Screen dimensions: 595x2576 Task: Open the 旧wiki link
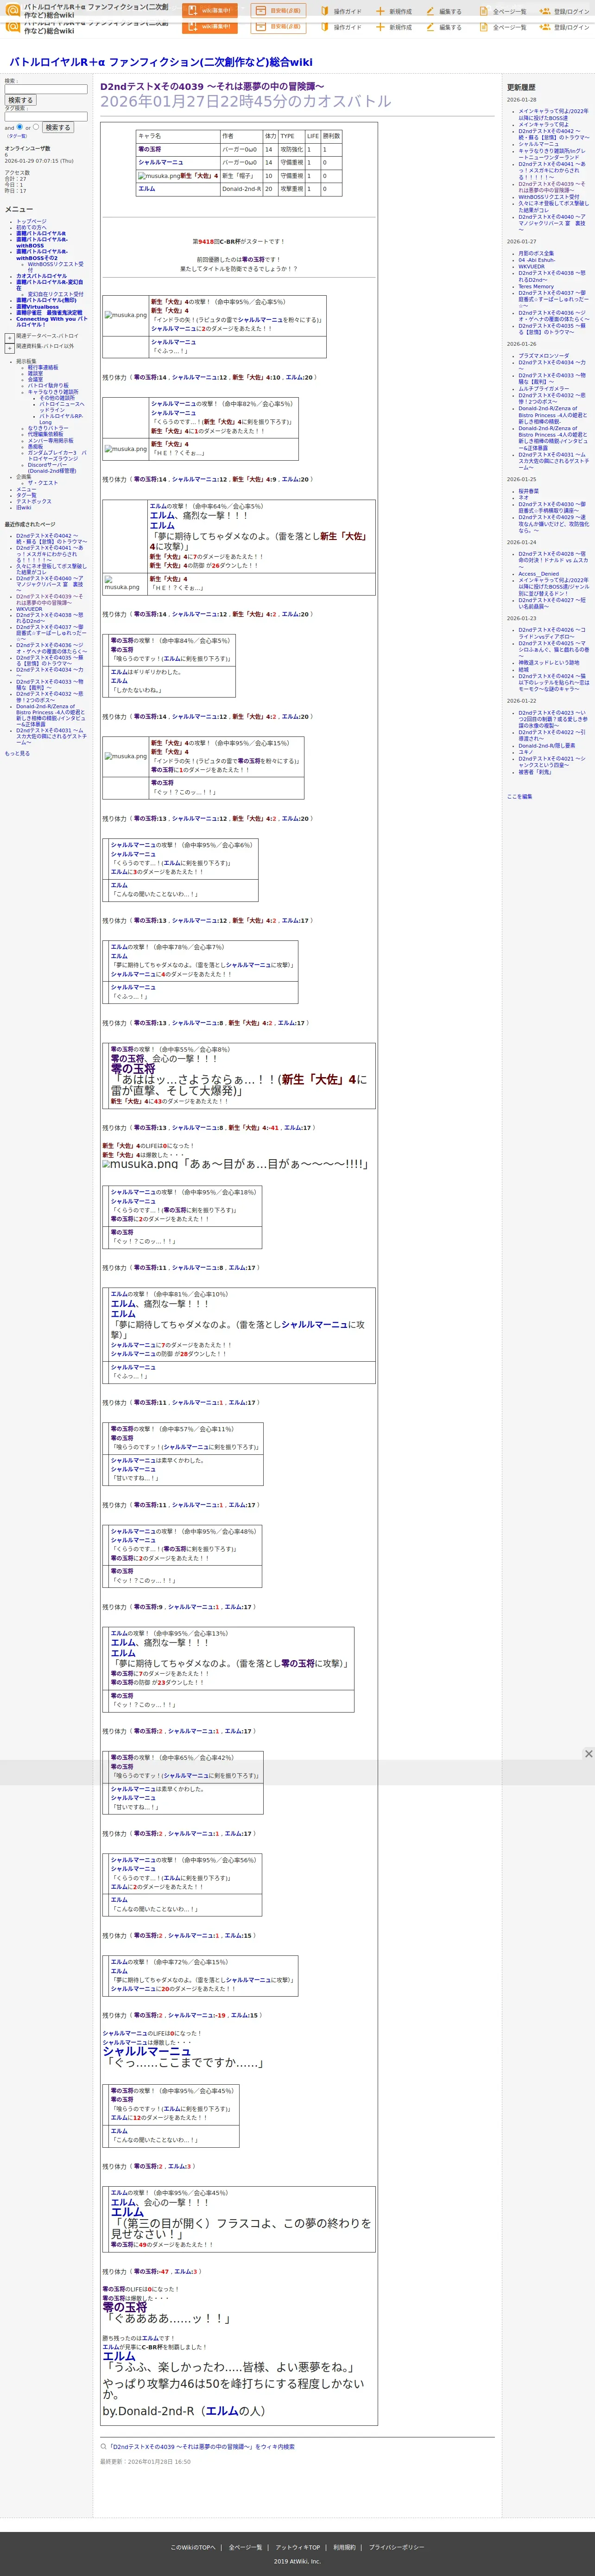(23, 507)
